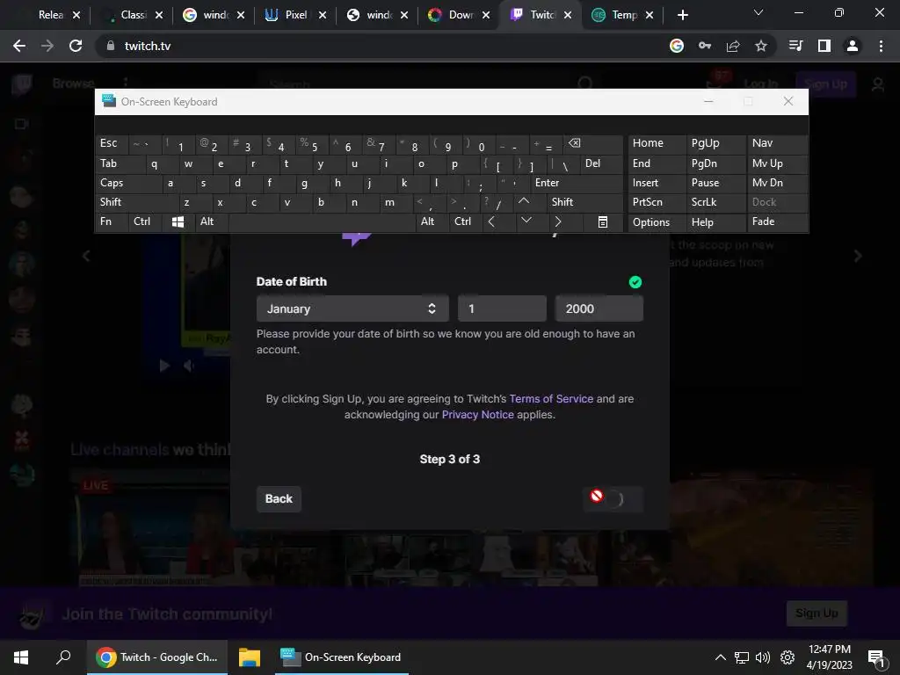900x675 pixels.
Task: Open the notification center icon
Action: point(876,657)
